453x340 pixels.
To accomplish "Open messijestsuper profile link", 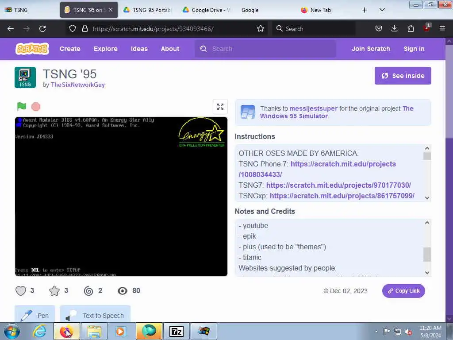I will [314, 108].
